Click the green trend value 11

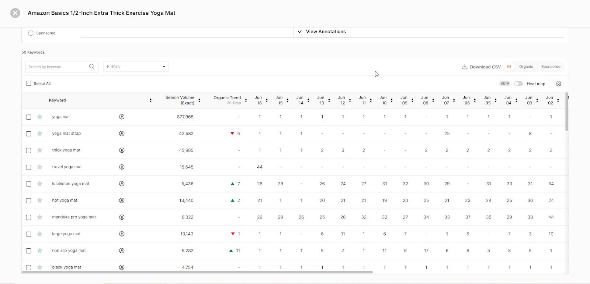coord(238,251)
